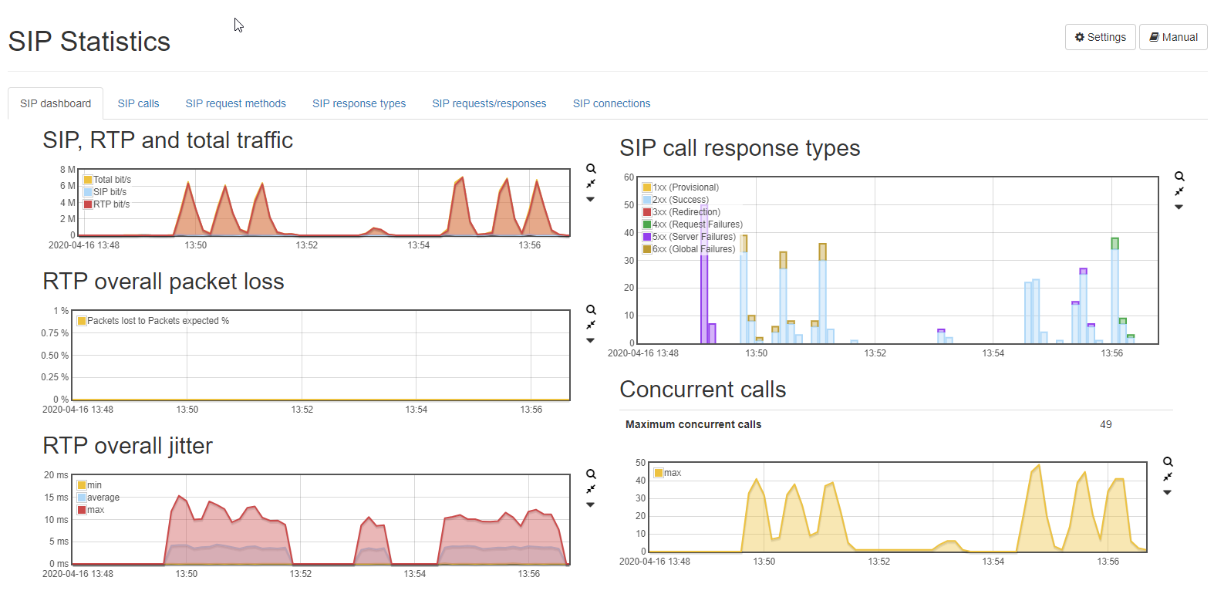Viewport: 1214px width, 604px height.
Task: Toggle Total bit/s legend swatch
Action: (x=88, y=180)
